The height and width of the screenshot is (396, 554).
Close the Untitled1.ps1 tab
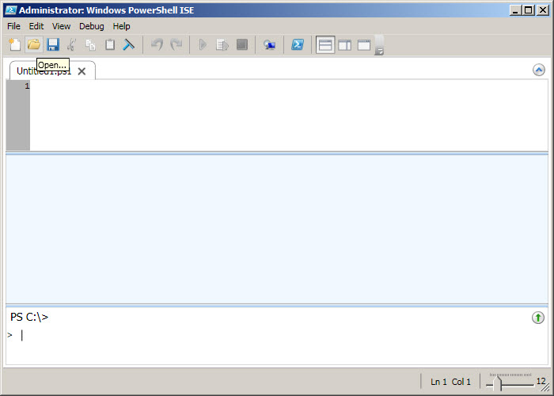pyautogui.click(x=82, y=71)
